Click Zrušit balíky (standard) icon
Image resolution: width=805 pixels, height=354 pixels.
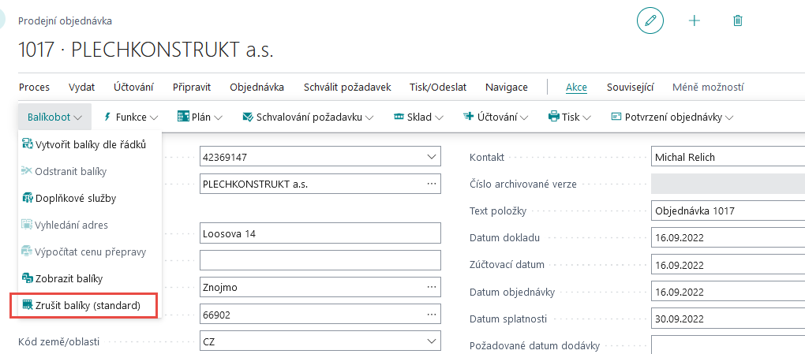(x=28, y=305)
